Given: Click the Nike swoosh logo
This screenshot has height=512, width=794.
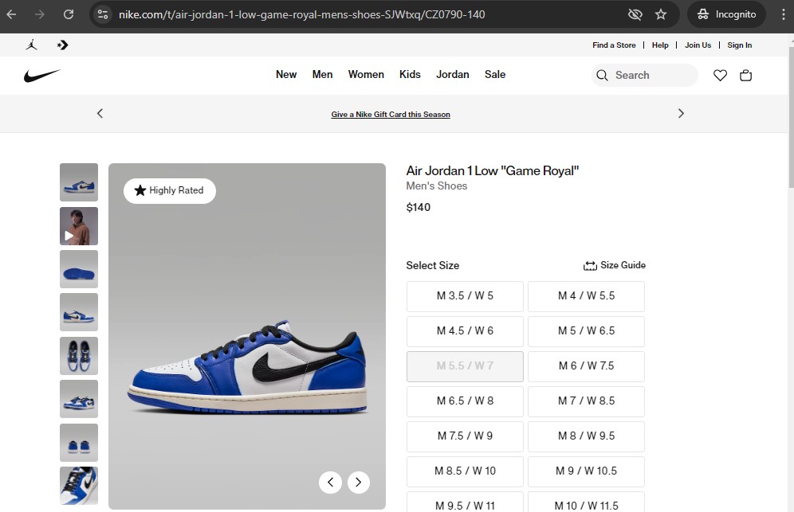Looking at the screenshot, I should pyautogui.click(x=42, y=75).
